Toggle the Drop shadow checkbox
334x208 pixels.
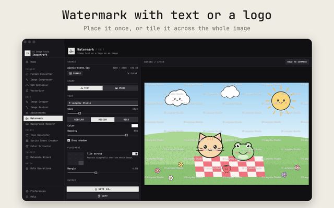tap(68, 140)
